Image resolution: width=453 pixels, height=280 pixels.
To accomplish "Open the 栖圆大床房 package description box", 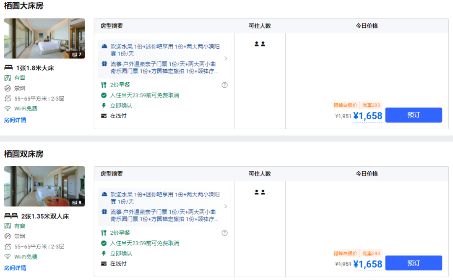I will coord(164,59).
